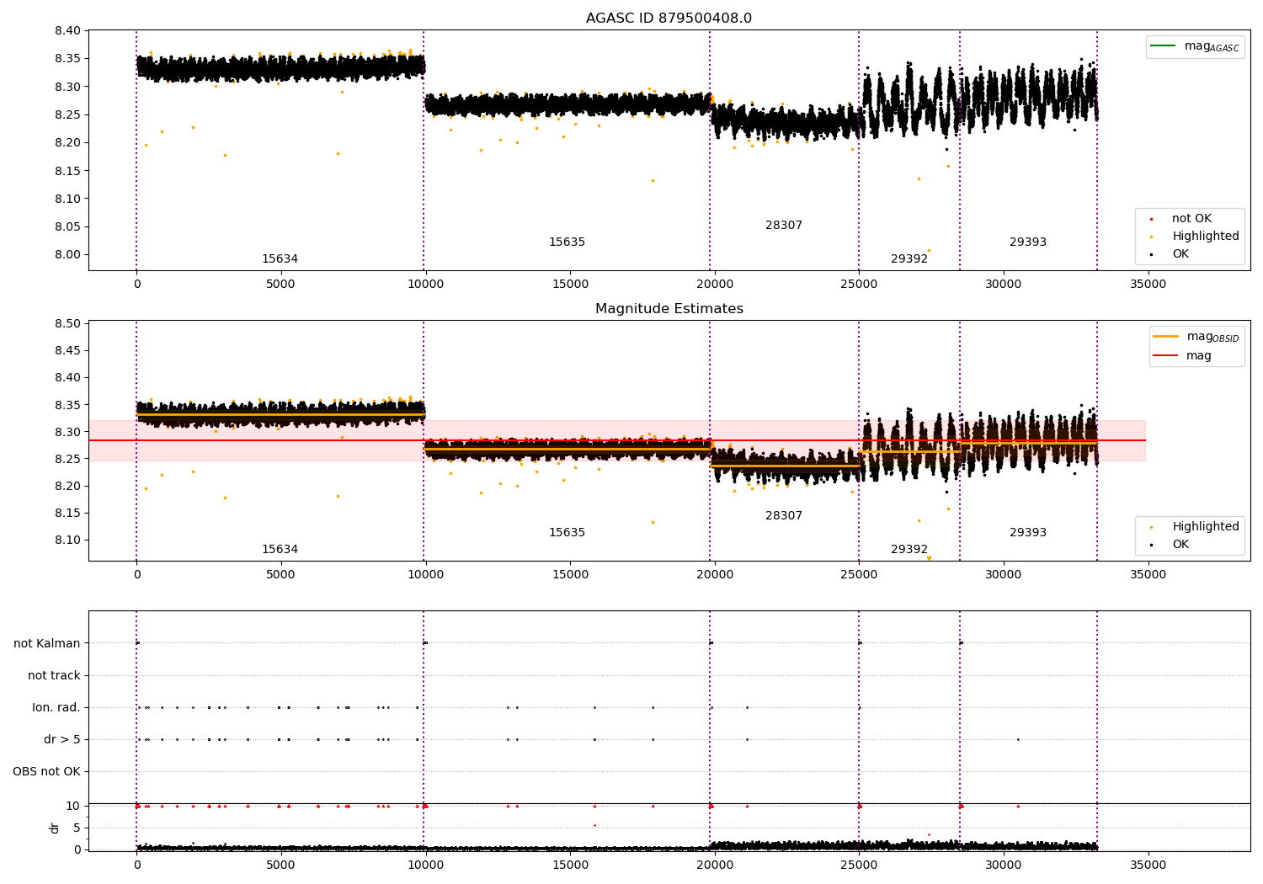
Task: Click the "not track" row label
Action: [54, 675]
